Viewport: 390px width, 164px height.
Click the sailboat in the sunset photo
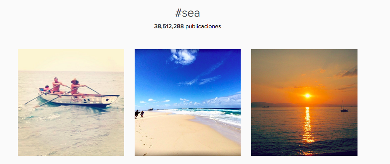coord(344,106)
